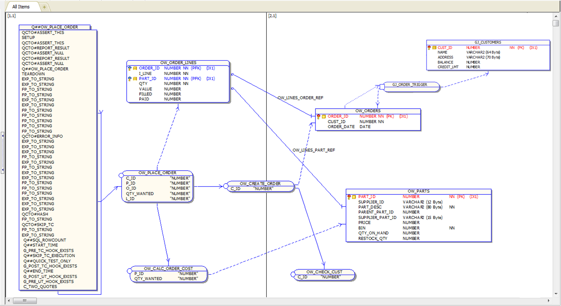Viewport: 561px width, 306px height.
Task: Click C_TWO_QUOTES entry
Action: click(x=40, y=287)
